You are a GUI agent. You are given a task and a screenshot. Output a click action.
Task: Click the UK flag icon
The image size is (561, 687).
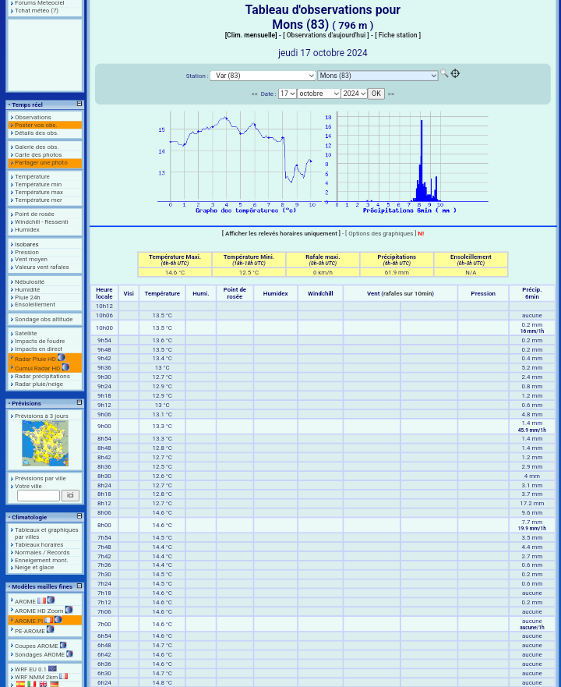click(43, 684)
